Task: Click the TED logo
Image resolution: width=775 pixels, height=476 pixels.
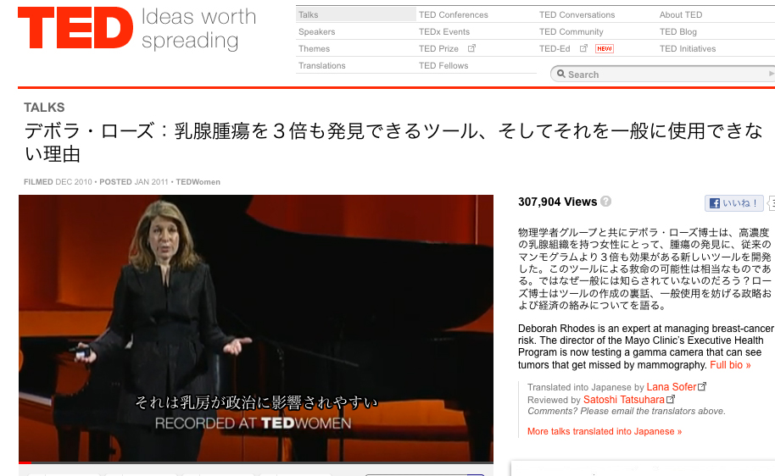Action: tap(75, 30)
